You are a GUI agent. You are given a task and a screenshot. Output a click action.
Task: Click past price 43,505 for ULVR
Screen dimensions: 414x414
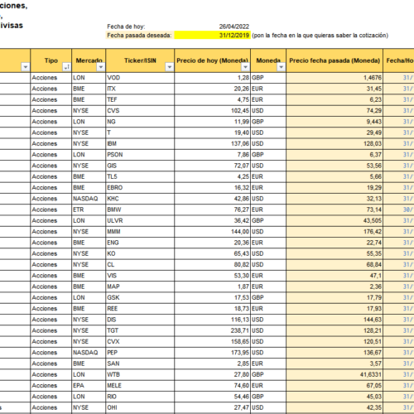(335, 221)
